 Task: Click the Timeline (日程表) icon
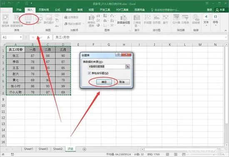coord(185,19)
